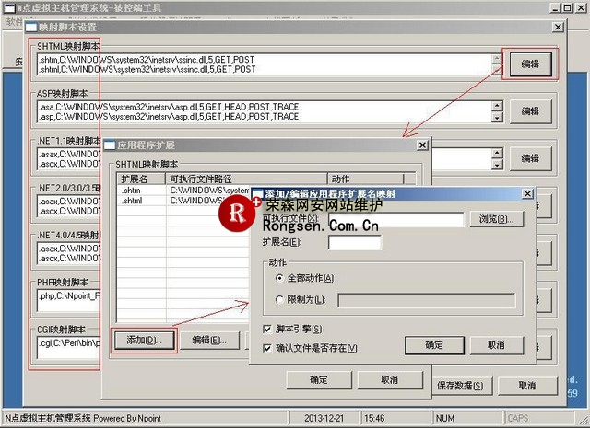Close the 添加/编辑应用程序扩展名映射 dialog
Image resolution: width=590 pixels, height=428 pixels.
[527, 194]
